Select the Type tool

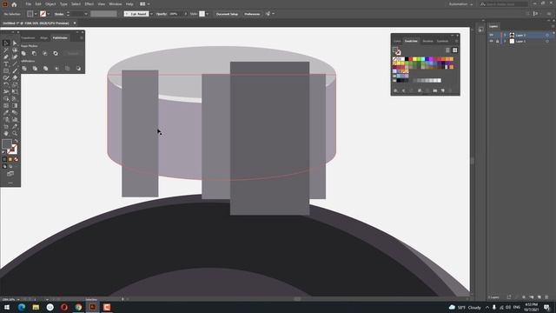[x=6, y=63]
